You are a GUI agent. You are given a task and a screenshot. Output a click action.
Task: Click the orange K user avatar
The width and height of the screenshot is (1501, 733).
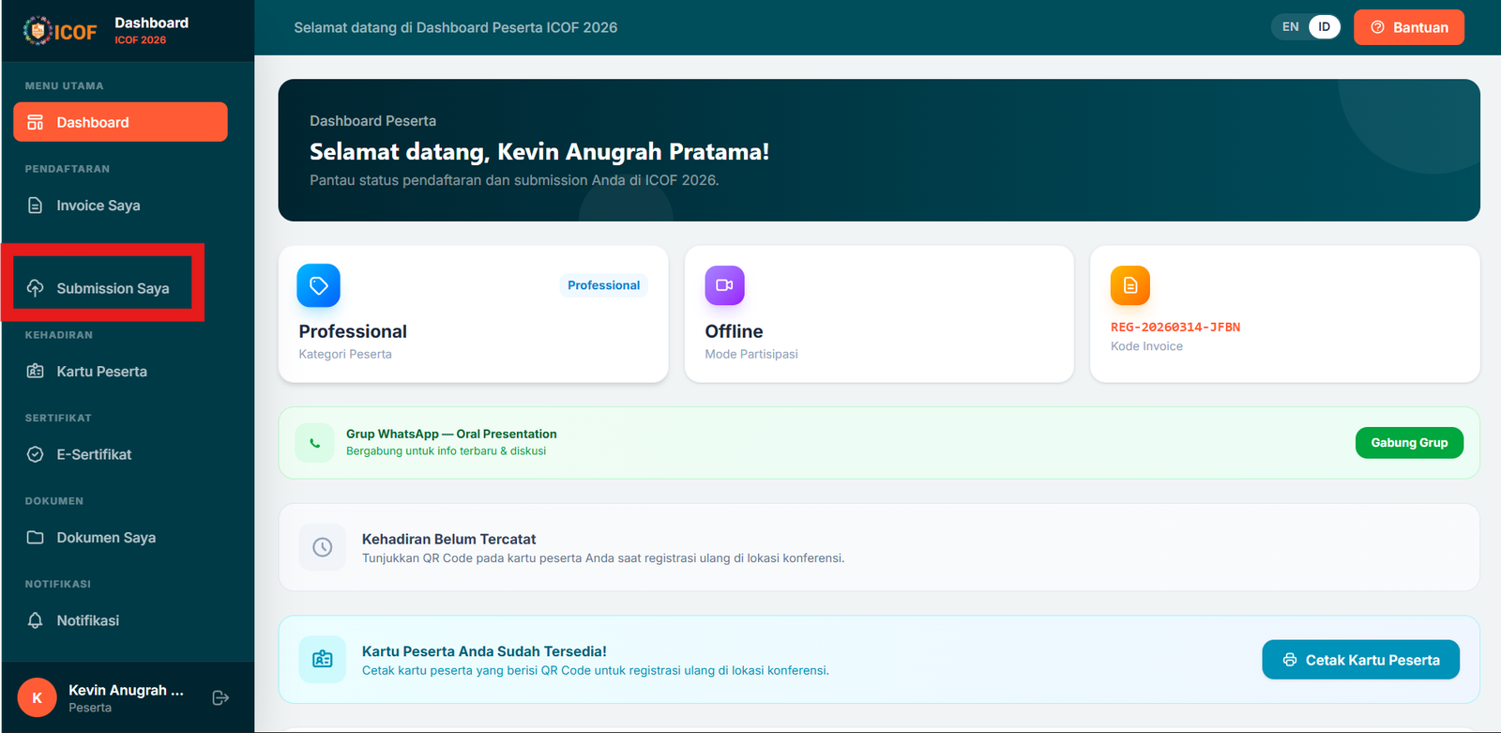pos(38,697)
